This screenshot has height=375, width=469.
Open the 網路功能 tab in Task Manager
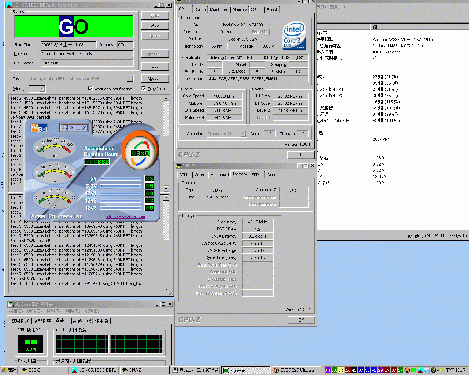[82, 321]
